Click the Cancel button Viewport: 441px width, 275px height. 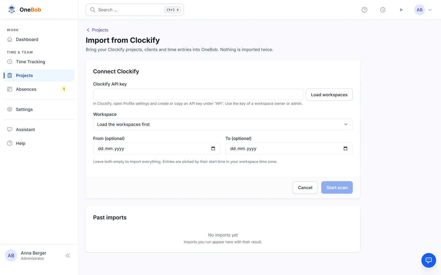pos(305,188)
